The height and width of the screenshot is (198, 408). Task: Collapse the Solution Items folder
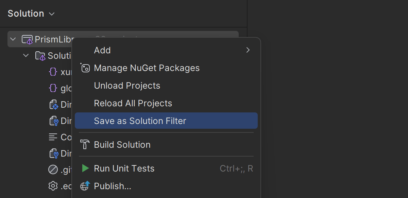tap(26, 56)
